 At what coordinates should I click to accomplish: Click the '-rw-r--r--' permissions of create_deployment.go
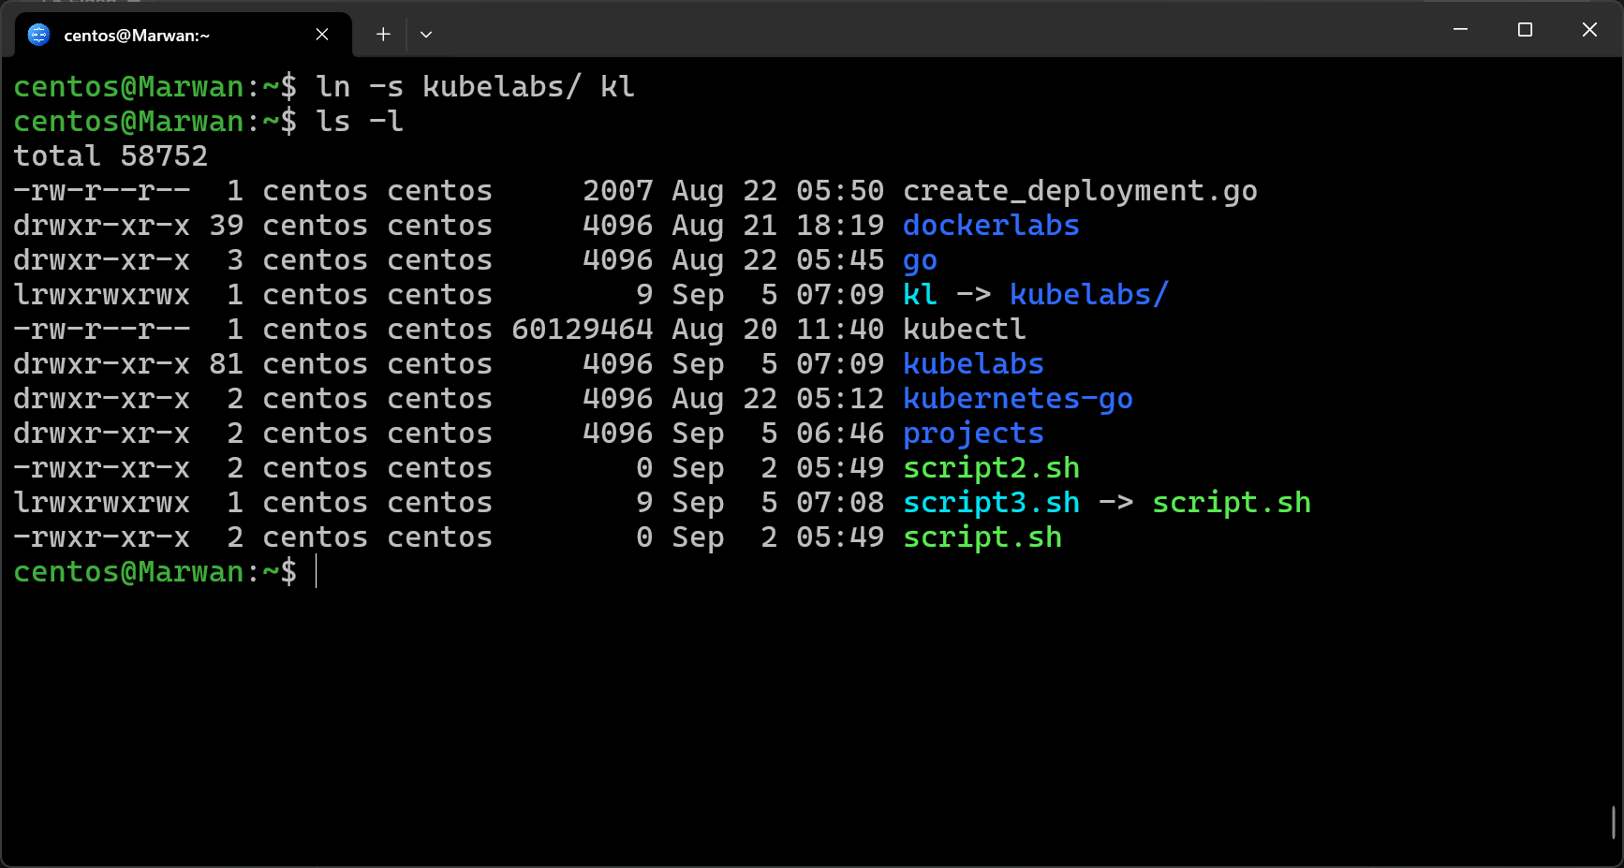pyautogui.click(x=102, y=191)
